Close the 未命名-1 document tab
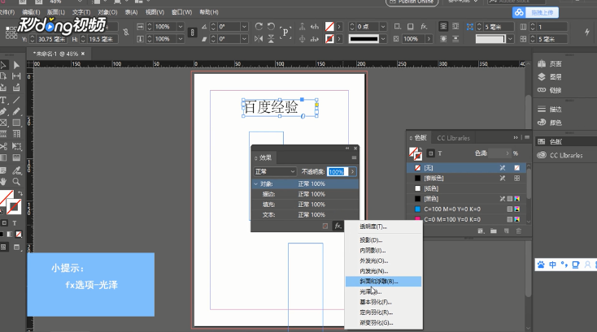 coord(83,54)
